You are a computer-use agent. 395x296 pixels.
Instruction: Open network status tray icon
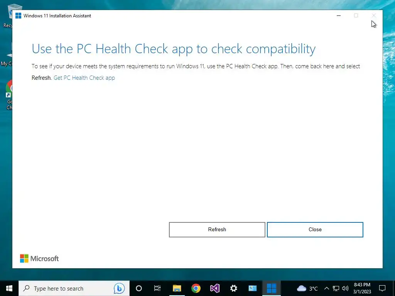tap(336, 288)
